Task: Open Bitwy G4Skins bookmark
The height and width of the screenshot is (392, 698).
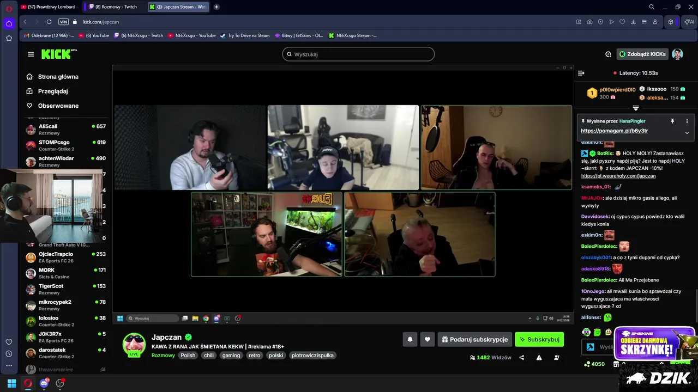Action: point(299,35)
